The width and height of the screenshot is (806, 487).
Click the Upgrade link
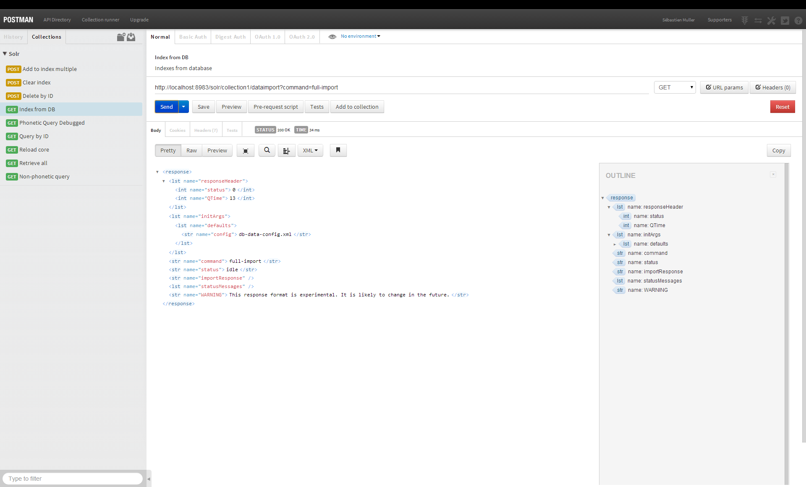coord(139,20)
